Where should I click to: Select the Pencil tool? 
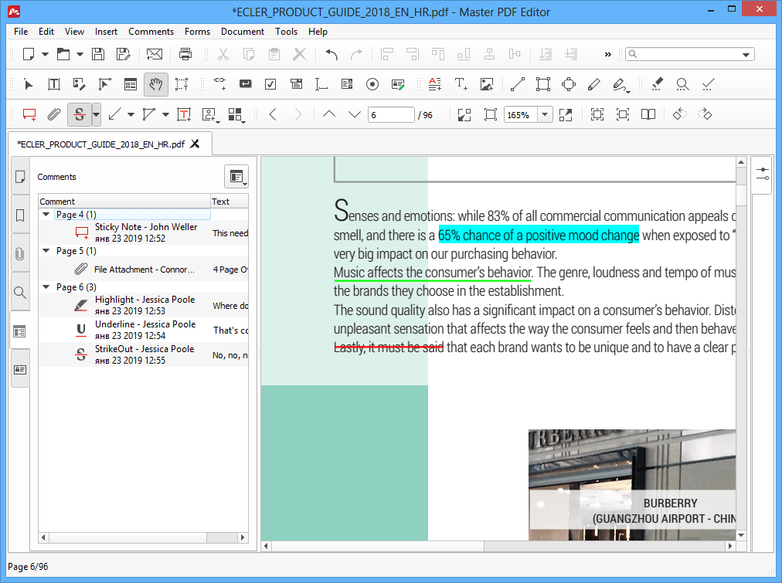[594, 84]
